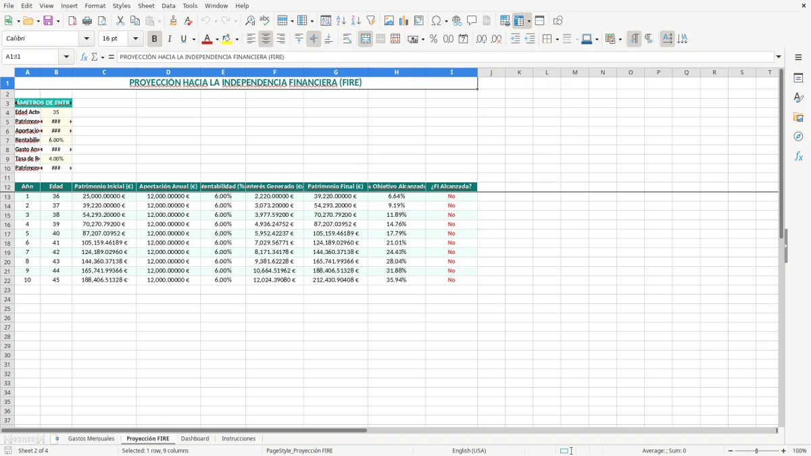Expand the Name Box dropdown
Screen dimensions: 811x456
[66, 57]
